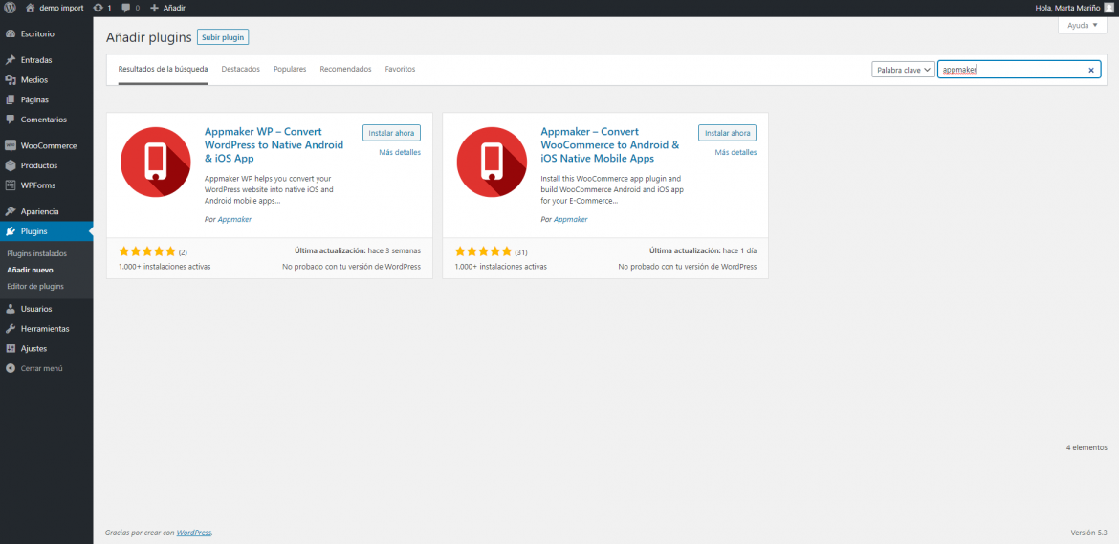
Task: Open the comments bubble icon in admin bar
Action: (x=125, y=8)
